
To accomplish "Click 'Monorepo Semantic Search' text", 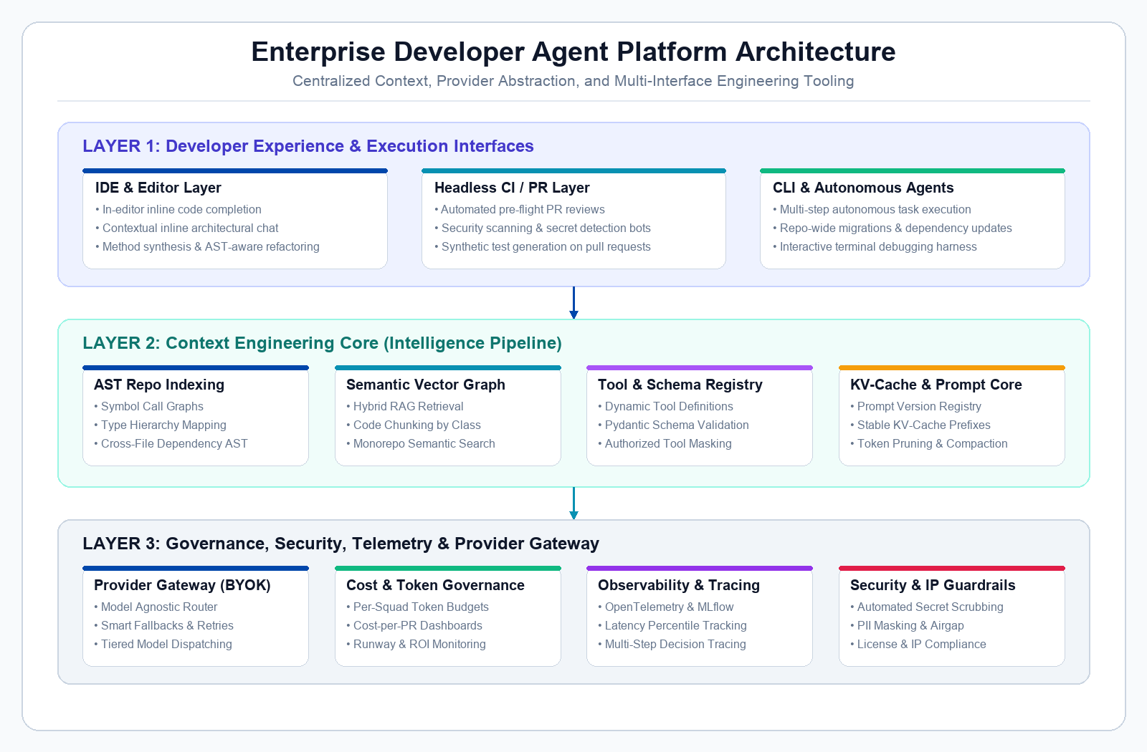I will pyautogui.click(x=421, y=443).
